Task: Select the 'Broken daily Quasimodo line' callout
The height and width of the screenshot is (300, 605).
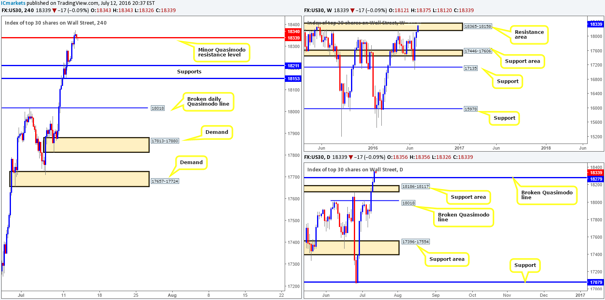Action: click(x=208, y=101)
